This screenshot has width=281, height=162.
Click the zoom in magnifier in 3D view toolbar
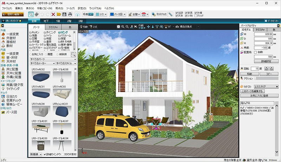coord(123,27)
